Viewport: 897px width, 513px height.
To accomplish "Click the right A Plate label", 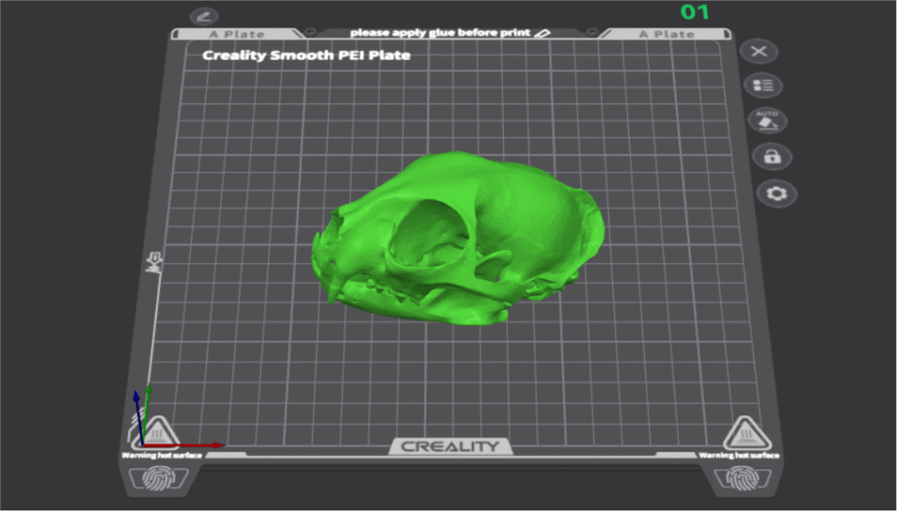I will pyautogui.click(x=667, y=34).
